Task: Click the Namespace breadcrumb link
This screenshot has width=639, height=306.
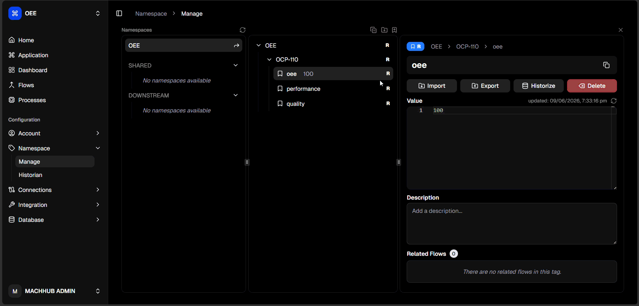Action: (x=151, y=14)
